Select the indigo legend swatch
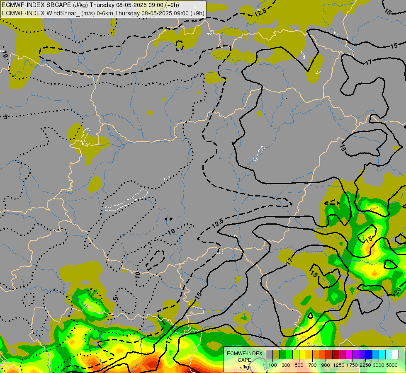 coord(362,355)
